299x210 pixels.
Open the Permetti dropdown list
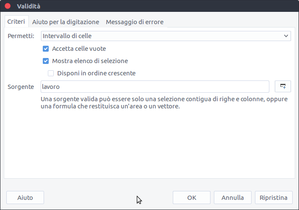coord(165,36)
